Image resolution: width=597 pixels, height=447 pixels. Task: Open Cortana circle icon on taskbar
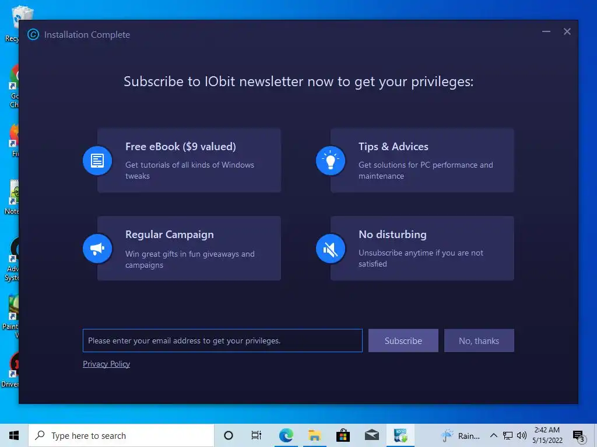229,435
